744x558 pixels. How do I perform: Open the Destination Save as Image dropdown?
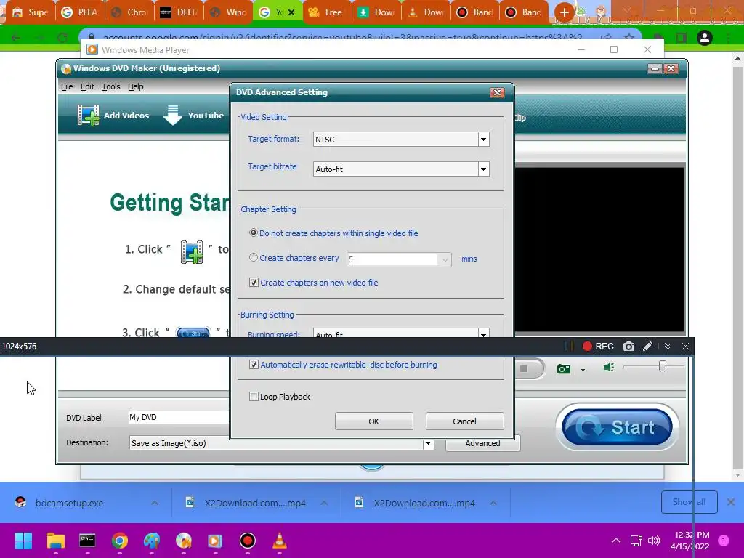click(x=428, y=443)
